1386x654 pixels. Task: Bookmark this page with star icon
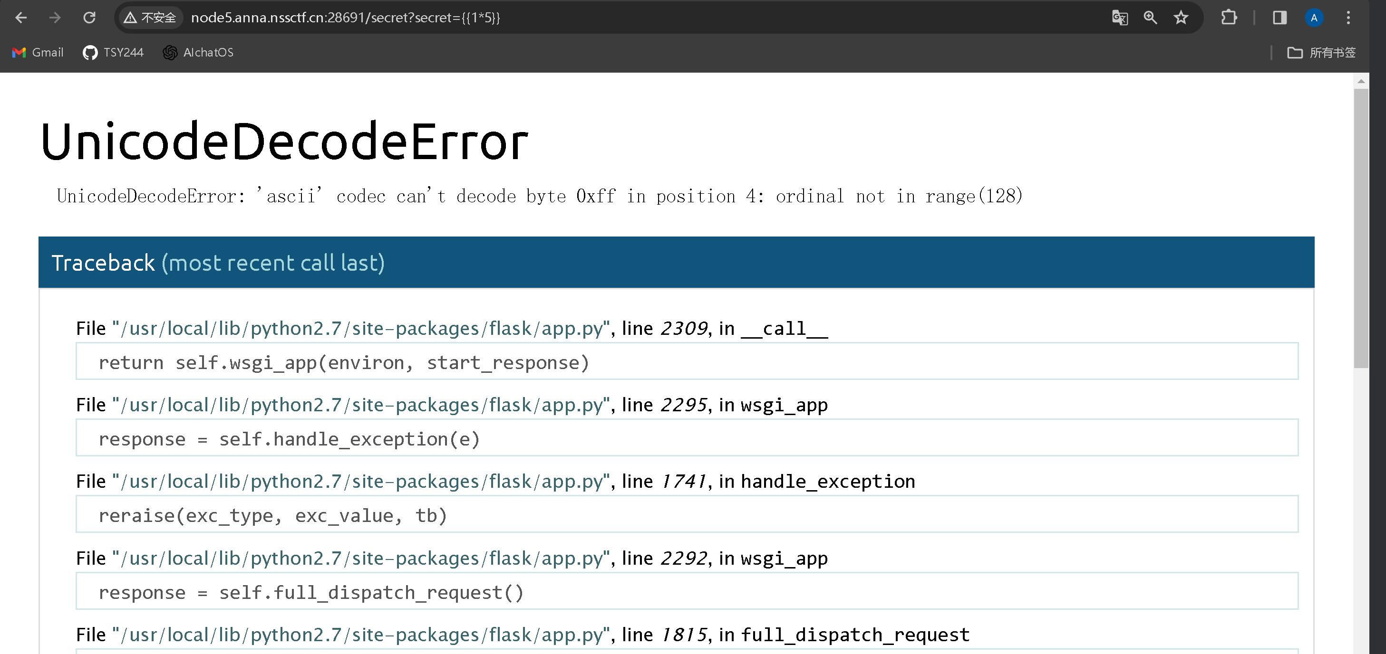point(1181,18)
